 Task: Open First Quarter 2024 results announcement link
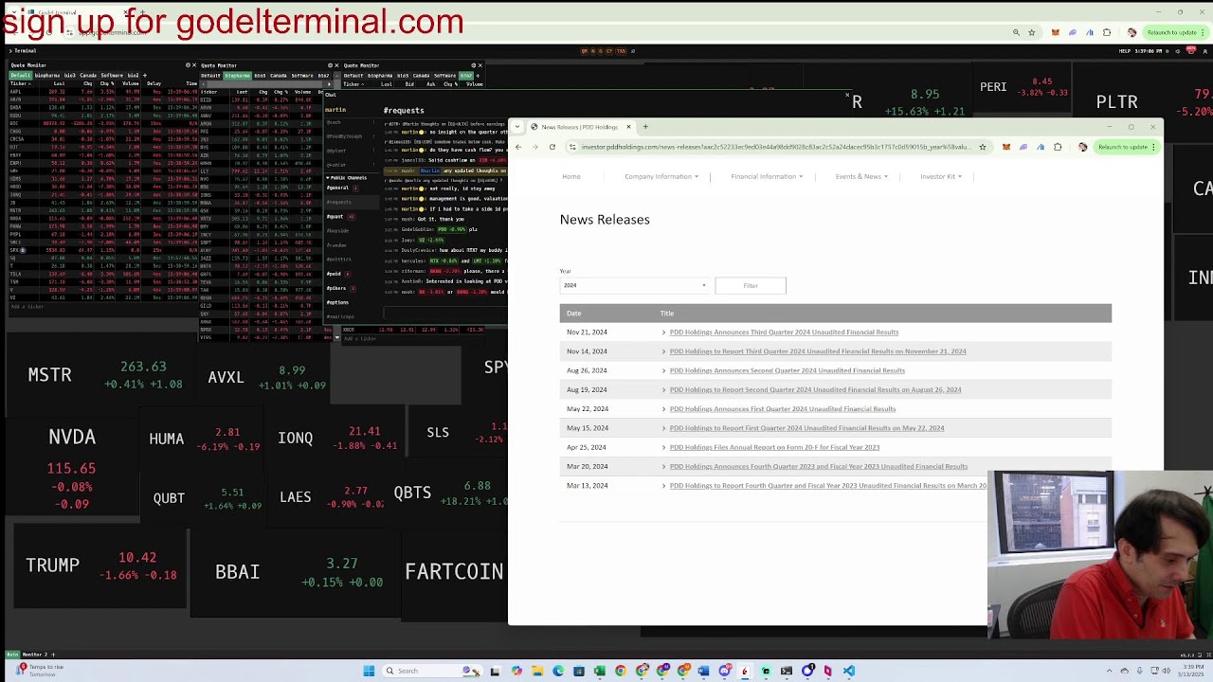click(x=783, y=409)
